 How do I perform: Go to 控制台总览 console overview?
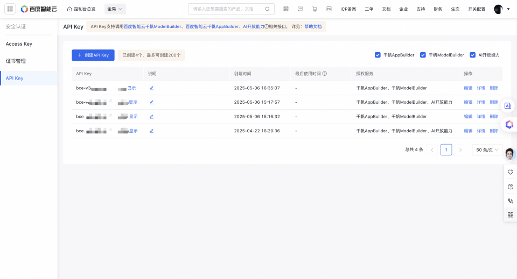click(81, 9)
